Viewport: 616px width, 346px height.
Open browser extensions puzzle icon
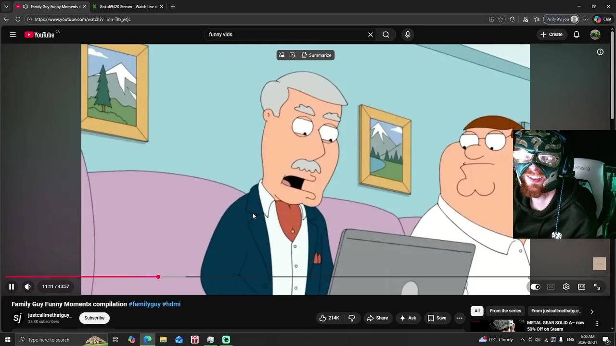coord(512,19)
